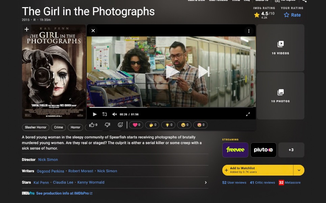
Task: Expand the Add to Watchlist dropdown arrow
Action: click(x=299, y=170)
